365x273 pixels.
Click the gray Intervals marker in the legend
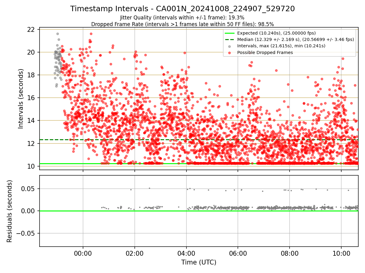230,46
